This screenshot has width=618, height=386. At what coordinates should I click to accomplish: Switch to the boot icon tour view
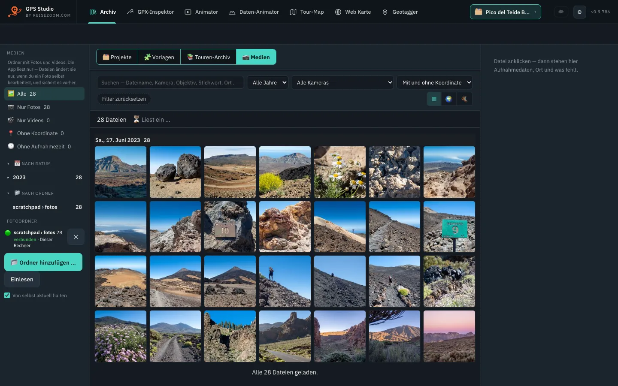464,99
